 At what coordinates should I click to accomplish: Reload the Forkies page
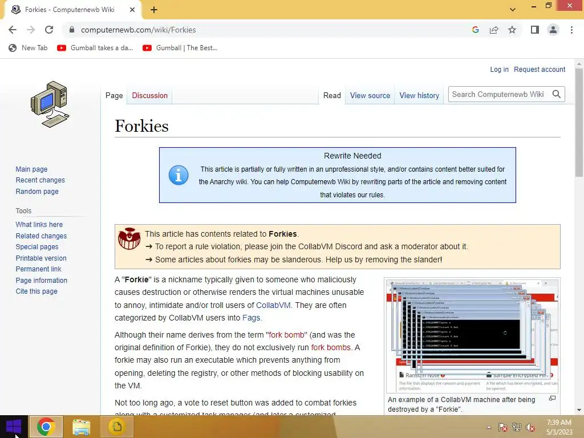click(x=49, y=30)
